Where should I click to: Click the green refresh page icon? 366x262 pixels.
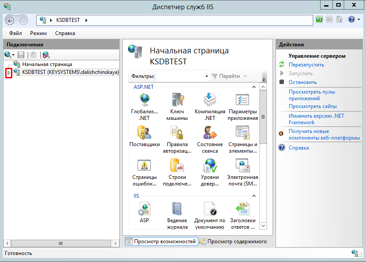point(319,19)
